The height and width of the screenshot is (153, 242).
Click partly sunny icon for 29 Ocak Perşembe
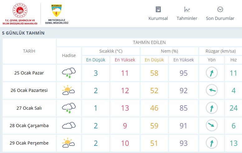69,143
